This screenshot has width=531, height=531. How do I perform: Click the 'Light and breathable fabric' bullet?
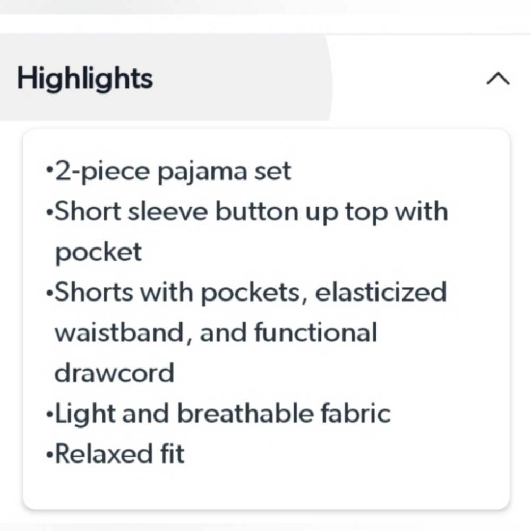[218, 414]
